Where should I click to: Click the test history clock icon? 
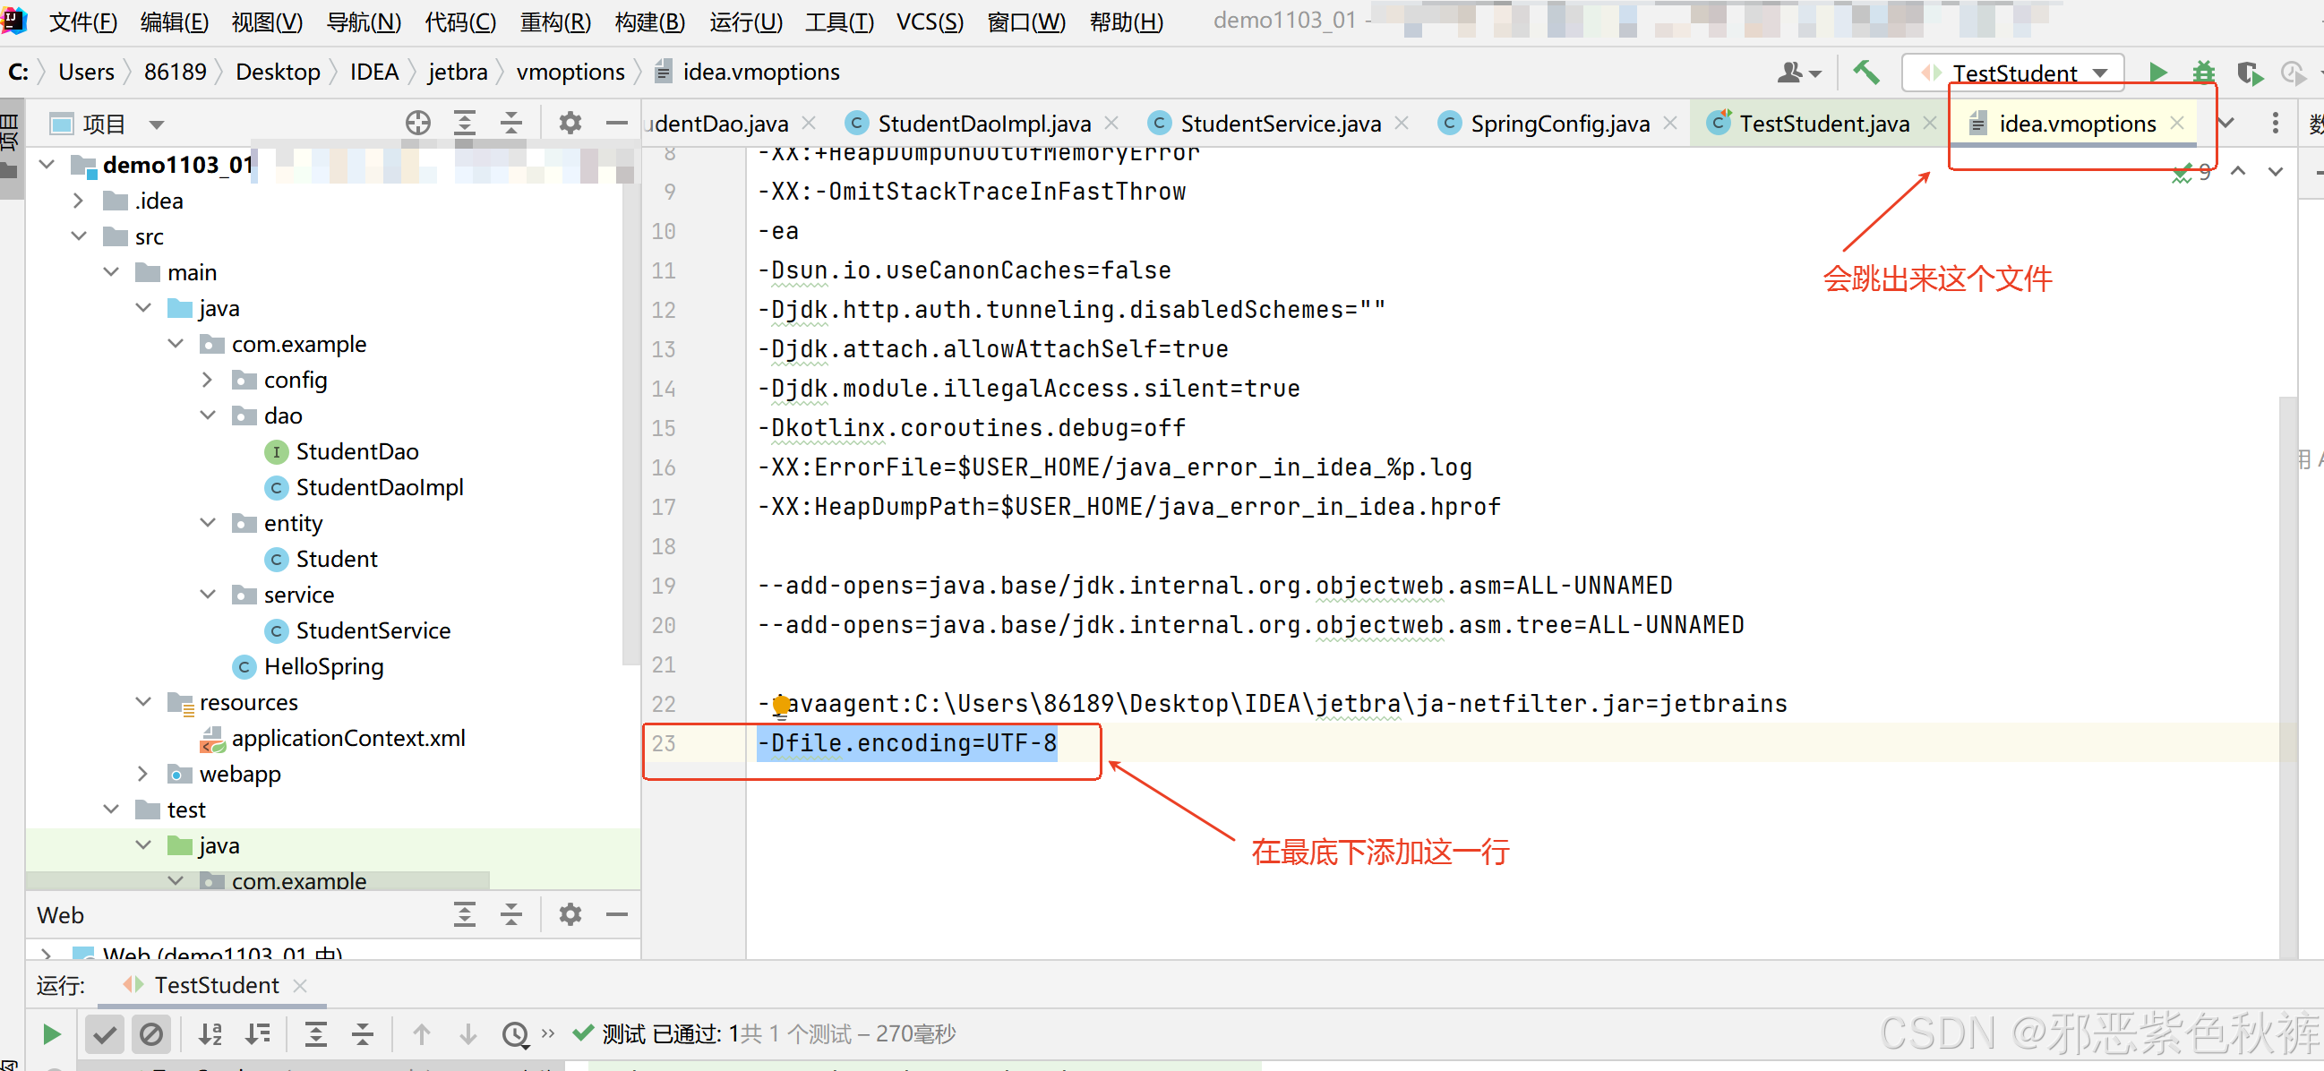tap(515, 1034)
